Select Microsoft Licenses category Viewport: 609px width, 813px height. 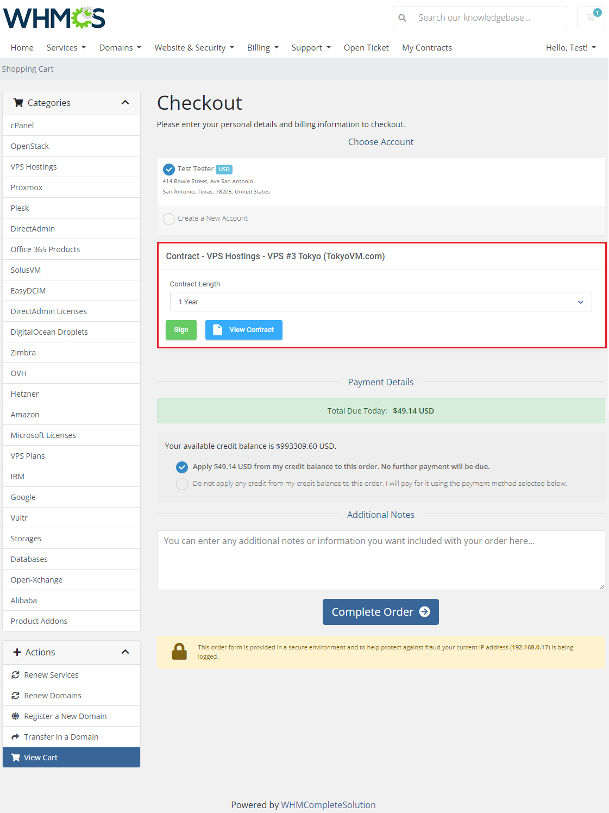[x=71, y=435]
